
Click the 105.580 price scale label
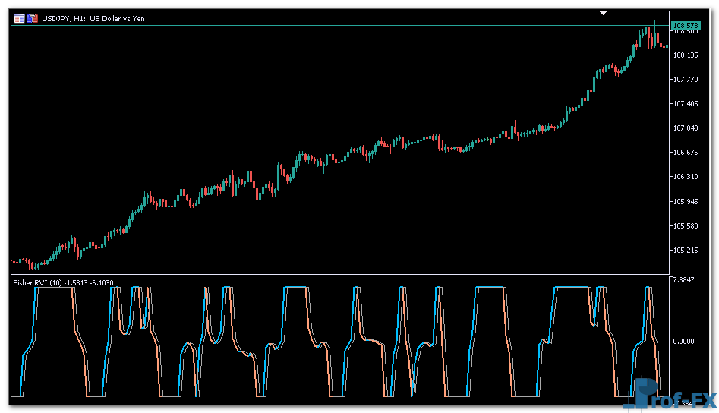pos(686,226)
